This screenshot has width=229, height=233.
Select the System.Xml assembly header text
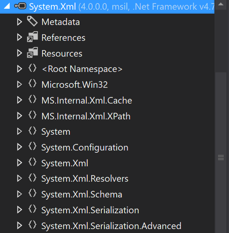coord(122,7)
